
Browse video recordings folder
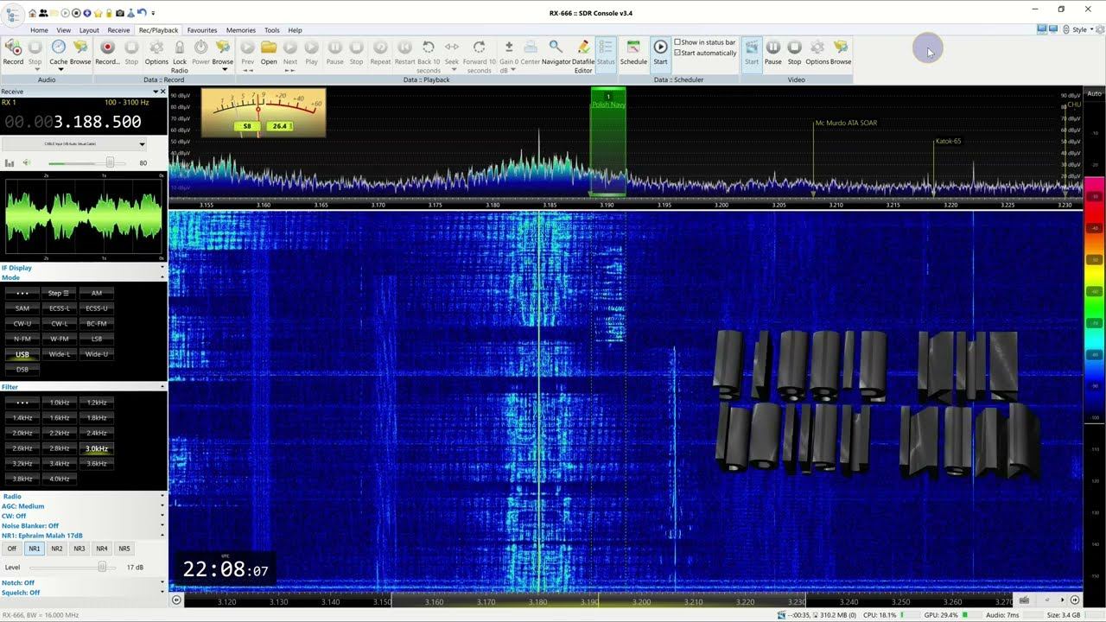pos(841,52)
